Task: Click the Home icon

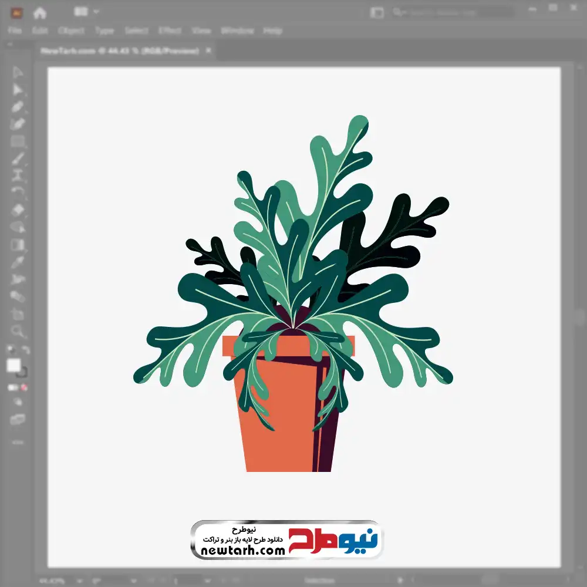Action: 40,12
